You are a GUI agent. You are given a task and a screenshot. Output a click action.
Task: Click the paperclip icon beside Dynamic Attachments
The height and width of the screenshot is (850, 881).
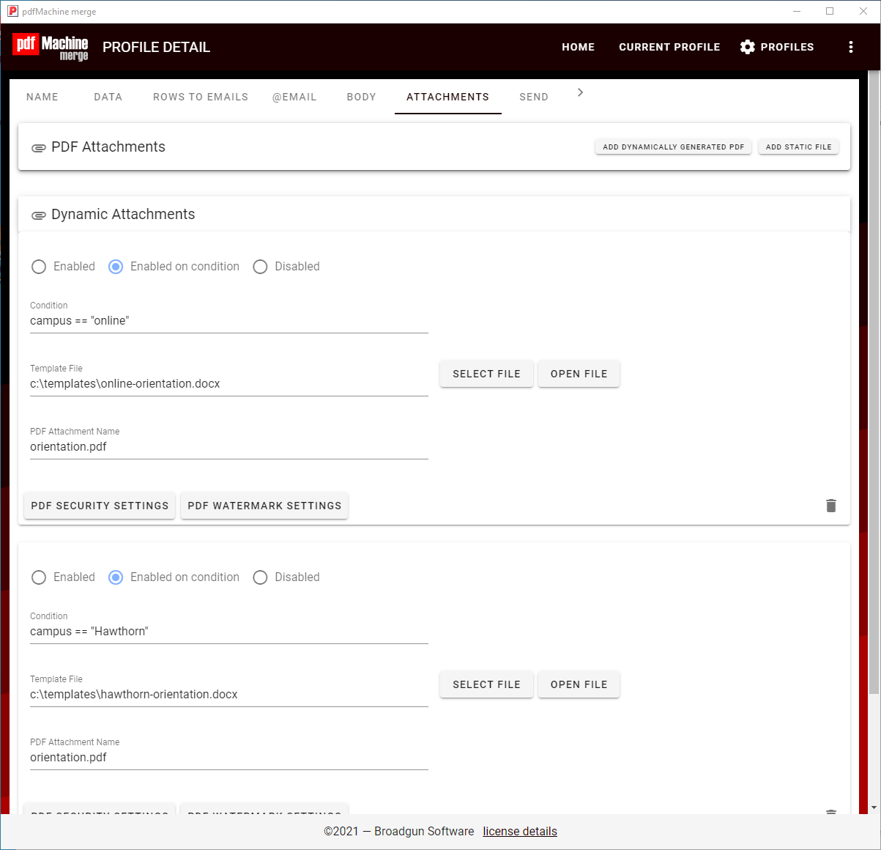pyautogui.click(x=39, y=215)
